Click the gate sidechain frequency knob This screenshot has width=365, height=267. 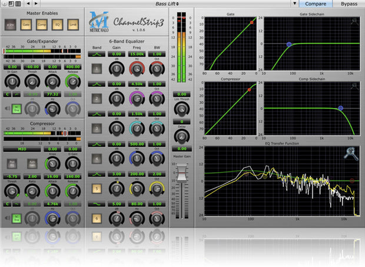[52, 109]
